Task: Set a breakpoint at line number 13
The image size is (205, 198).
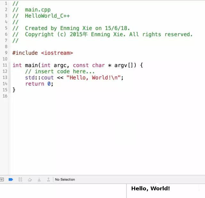Action: pos(5,77)
